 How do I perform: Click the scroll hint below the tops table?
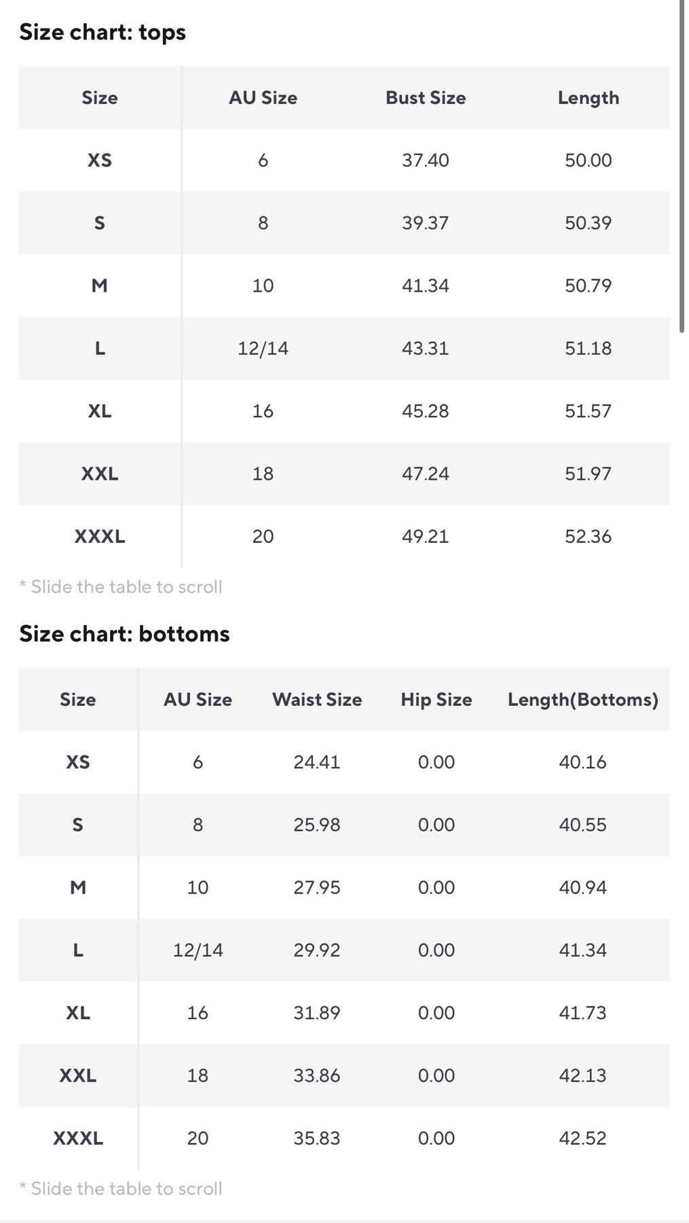click(121, 587)
